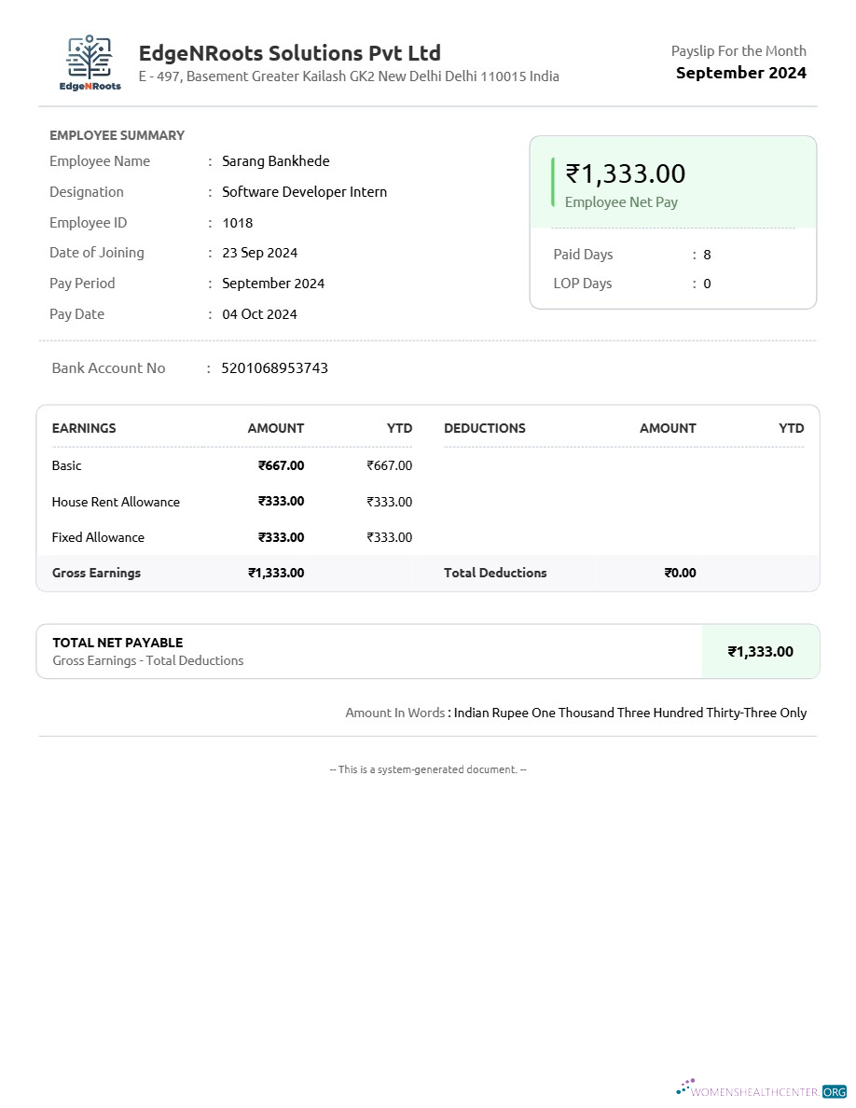Click the green vertical bar near ₹1,333.00
The height and width of the screenshot is (1108, 856).
pyautogui.click(x=553, y=181)
